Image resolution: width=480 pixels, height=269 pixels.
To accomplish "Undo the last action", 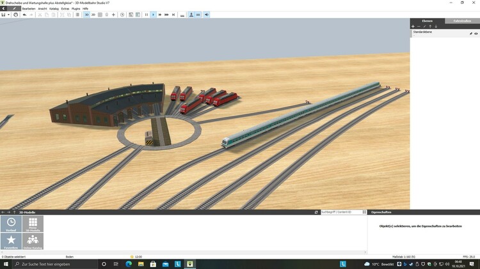I will pos(24,15).
